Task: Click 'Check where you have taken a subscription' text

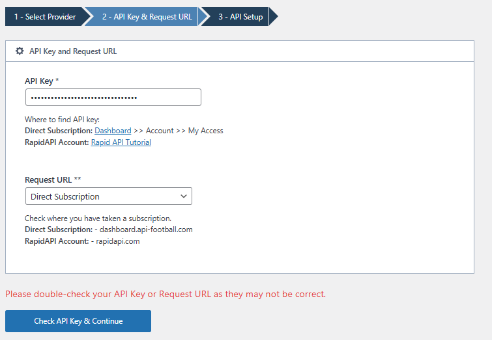Action: point(98,218)
